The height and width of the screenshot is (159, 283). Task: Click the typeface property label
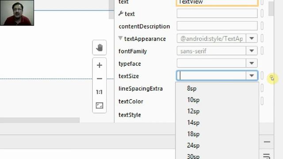pos(130,64)
